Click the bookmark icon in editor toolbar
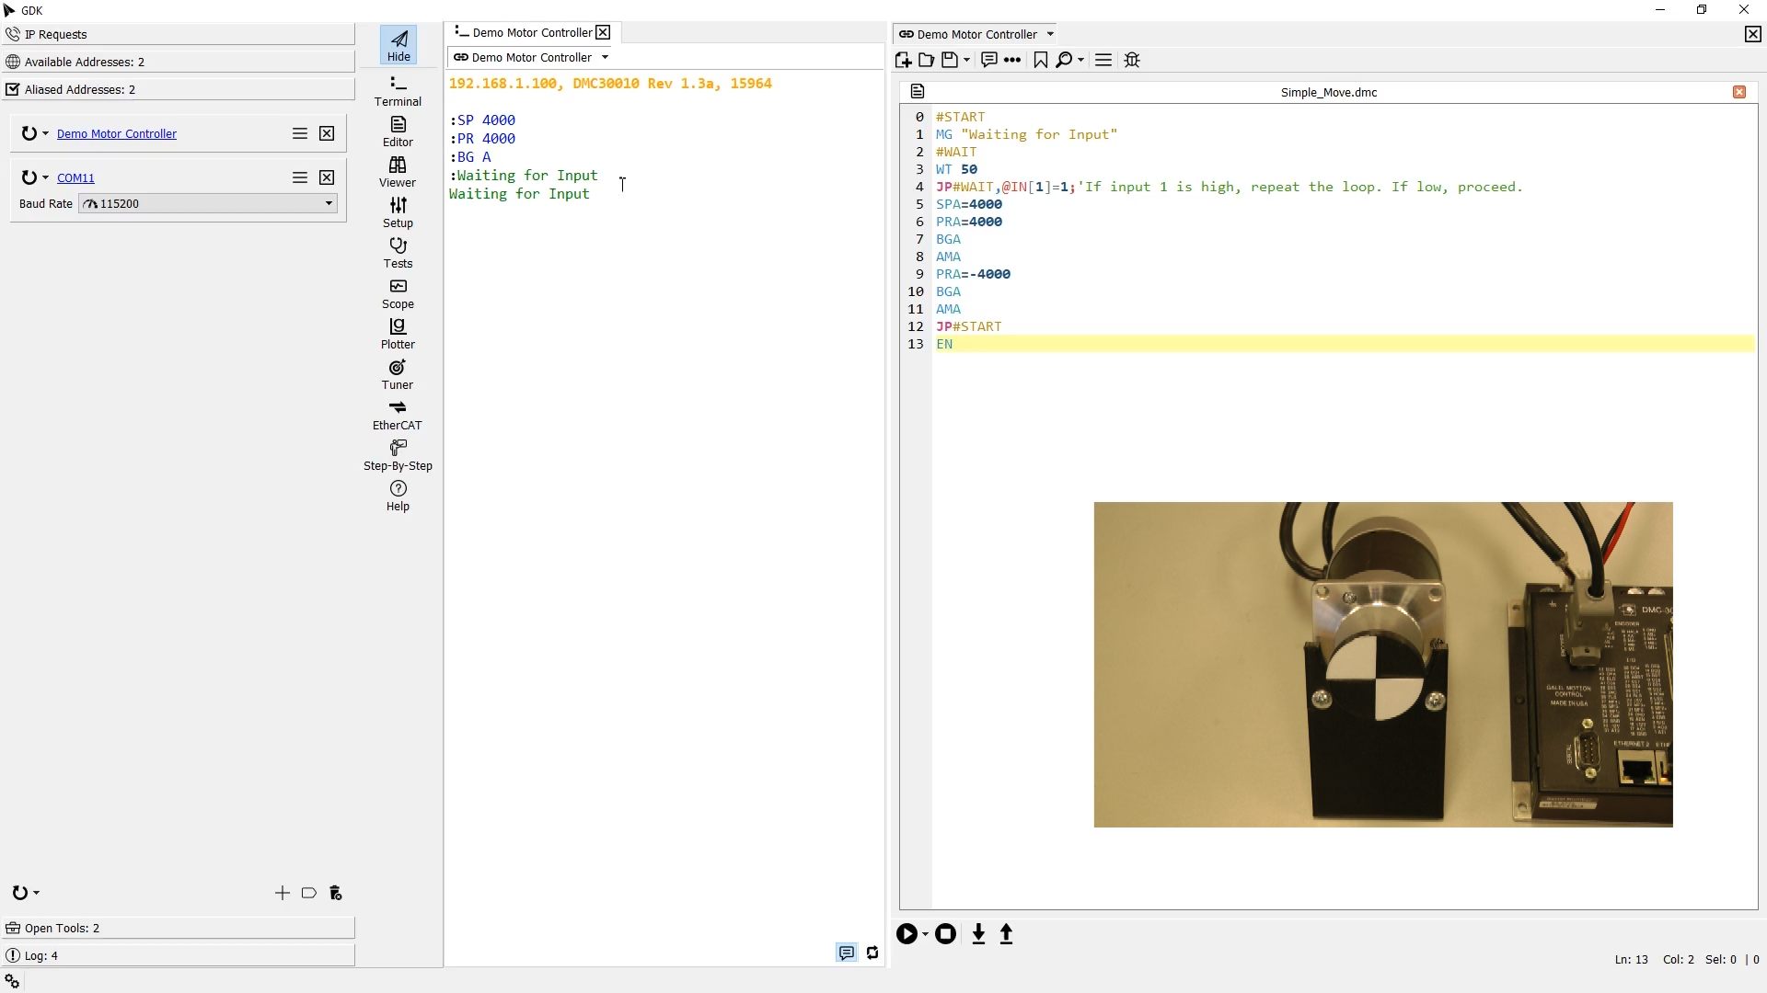Screen dimensions: 1767x993 click(1040, 60)
